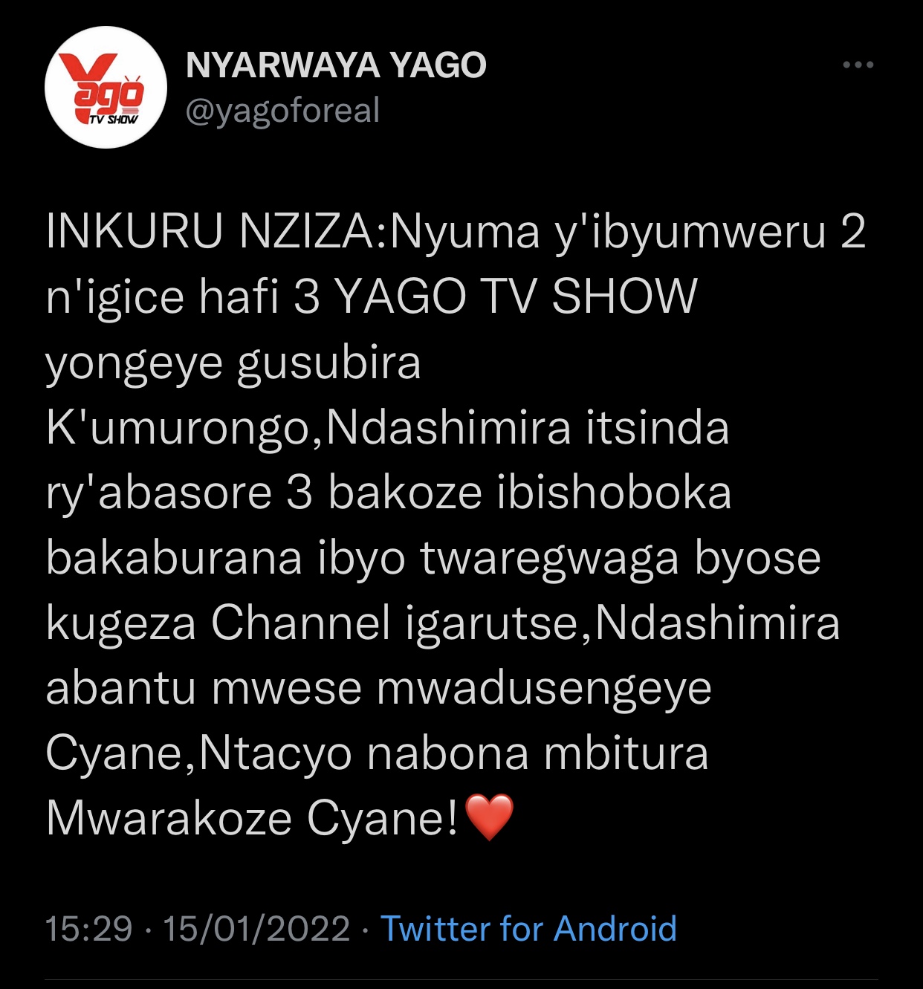
Task: Click the INKURU NZIZA opening words
Action: tap(213, 232)
